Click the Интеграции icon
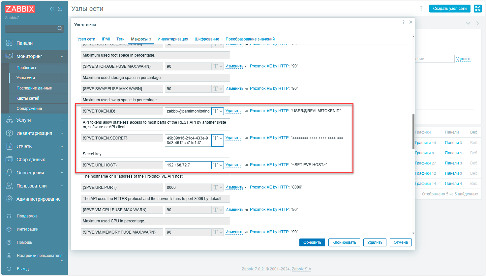The height and width of the screenshot is (276, 486). [x=9, y=229]
